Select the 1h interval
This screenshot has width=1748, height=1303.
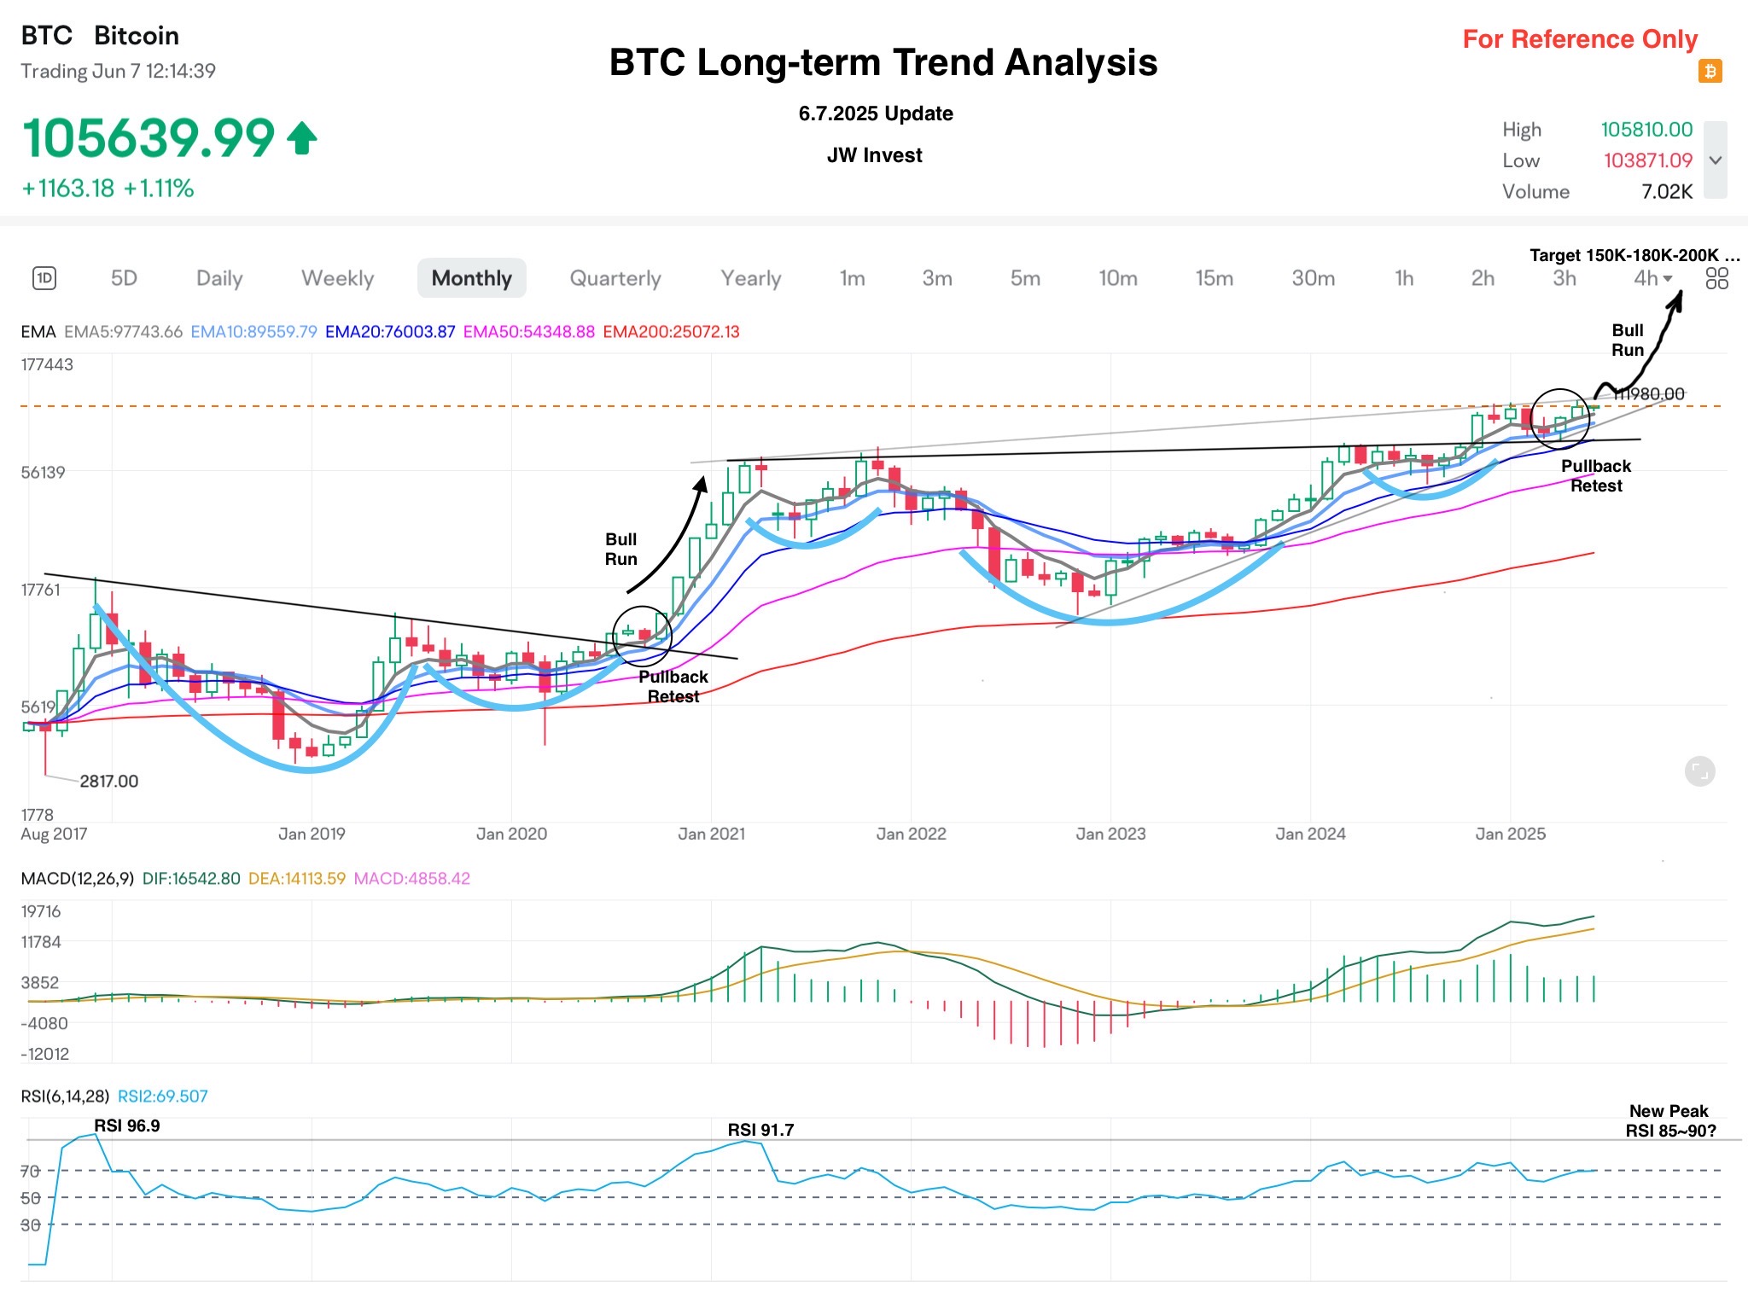(1404, 278)
